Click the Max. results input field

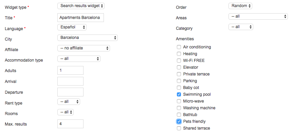point(70,124)
